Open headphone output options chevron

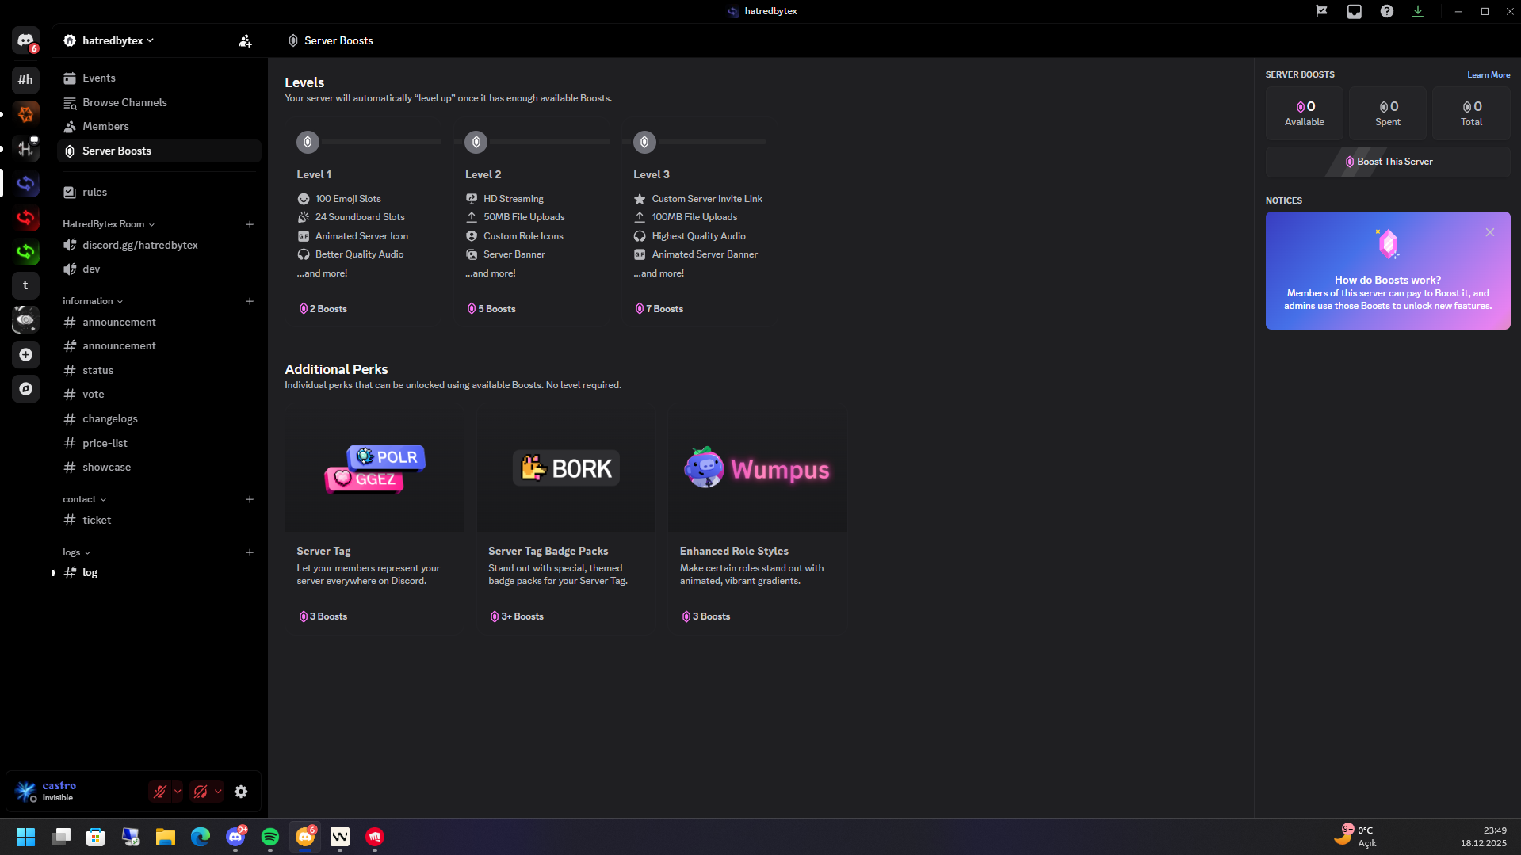point(218,792)
